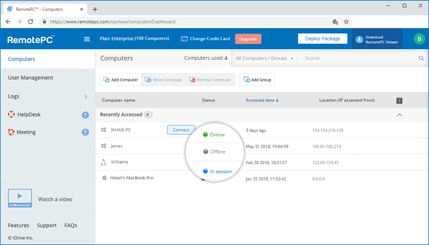429x245 pixels.
Task: Open Meeting in sidebar
Action: click(x=26, y=132)
